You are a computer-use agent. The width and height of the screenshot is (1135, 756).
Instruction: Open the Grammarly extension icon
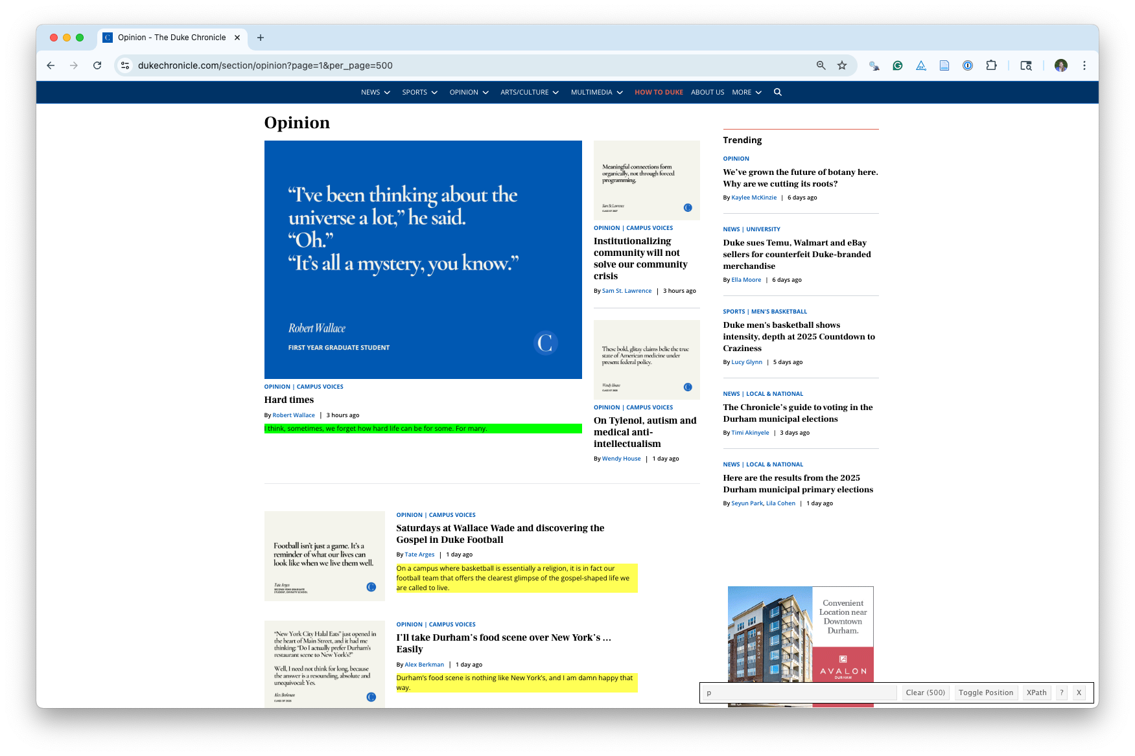click(x=898, y=65)
